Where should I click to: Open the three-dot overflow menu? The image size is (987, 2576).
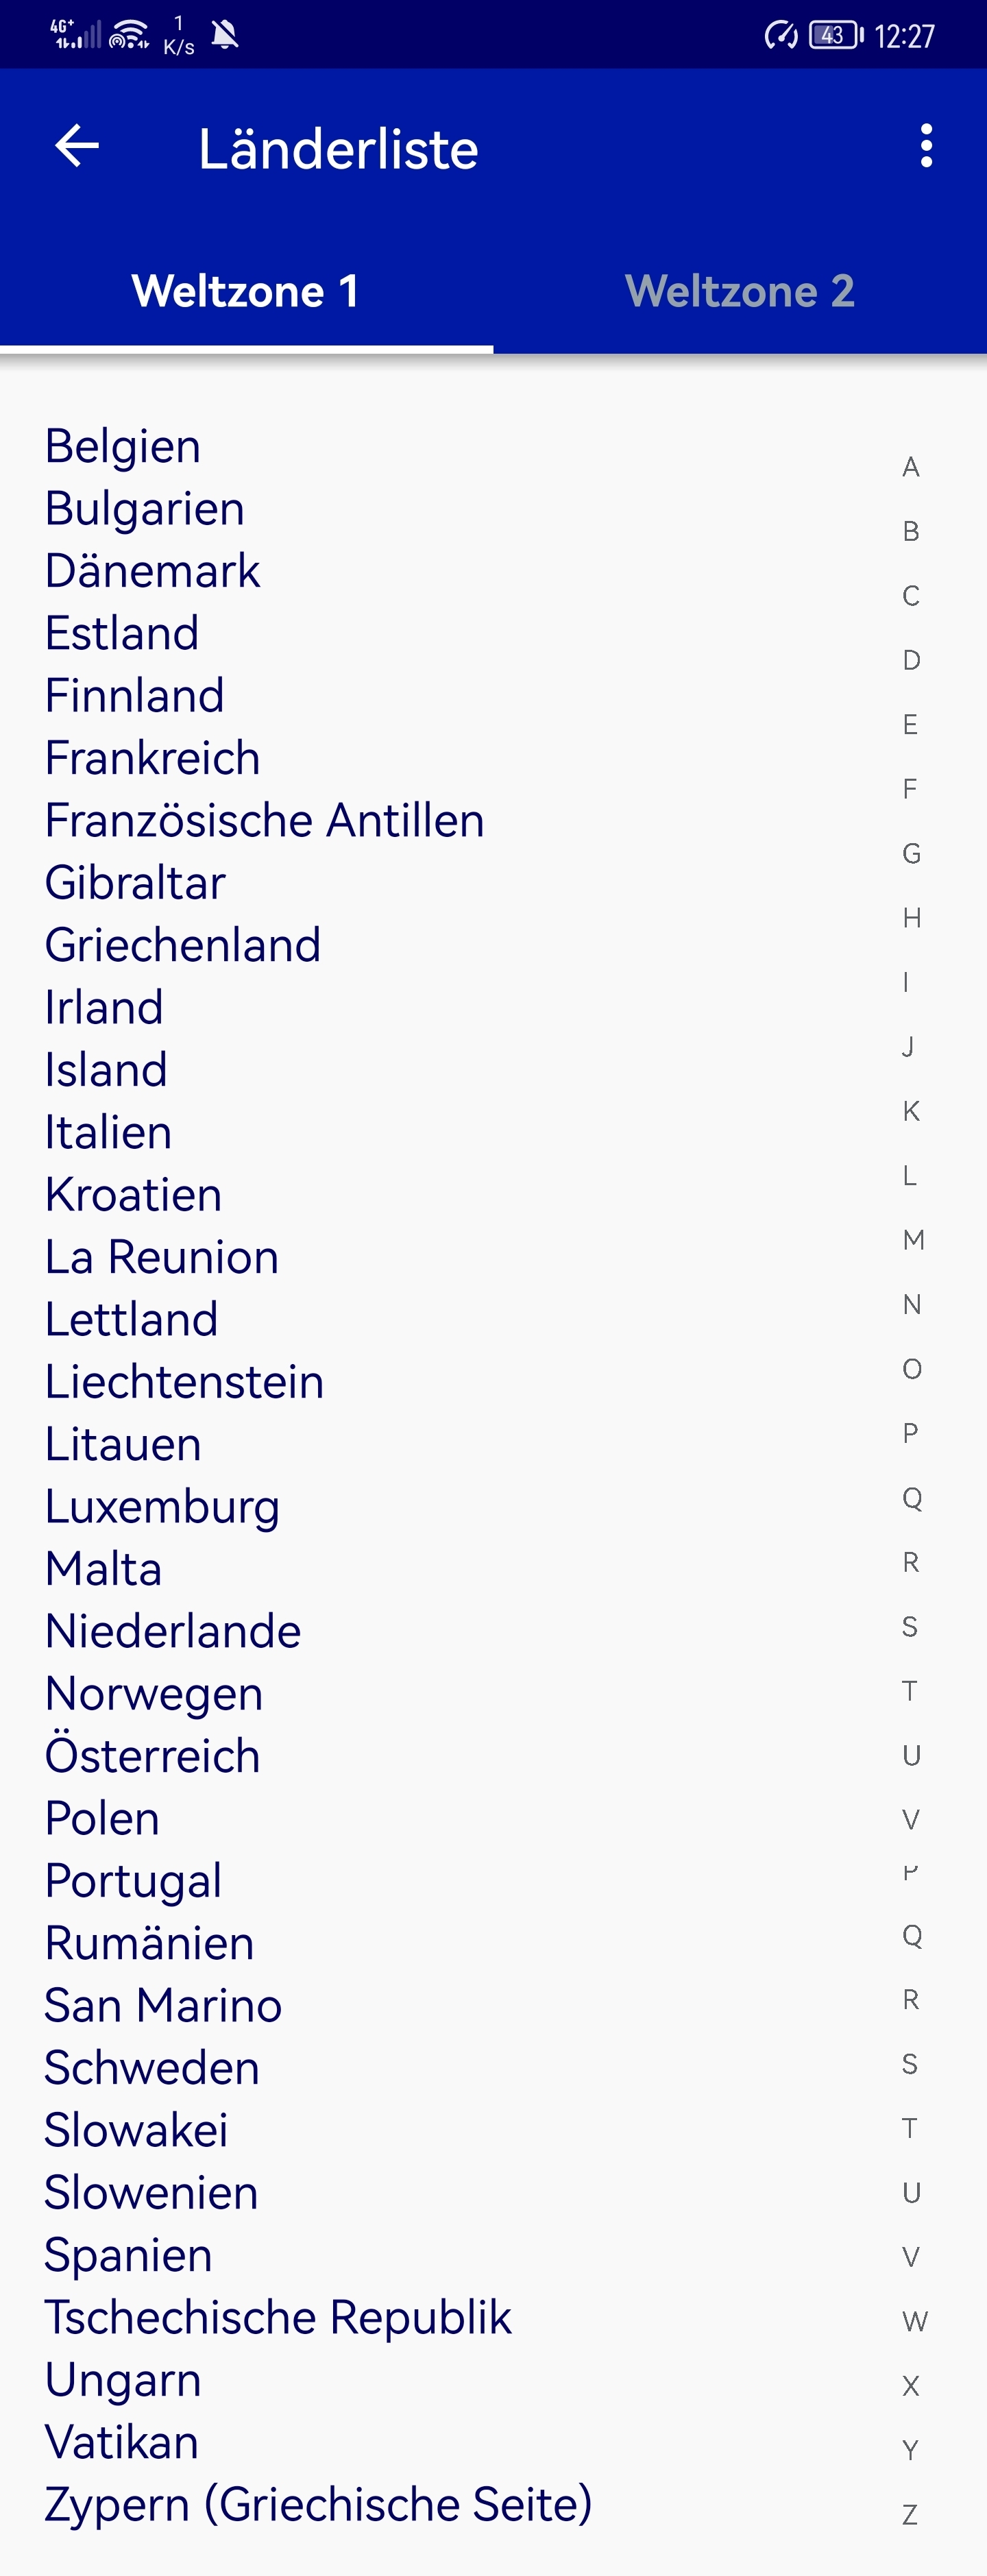(x=926, y=146)
